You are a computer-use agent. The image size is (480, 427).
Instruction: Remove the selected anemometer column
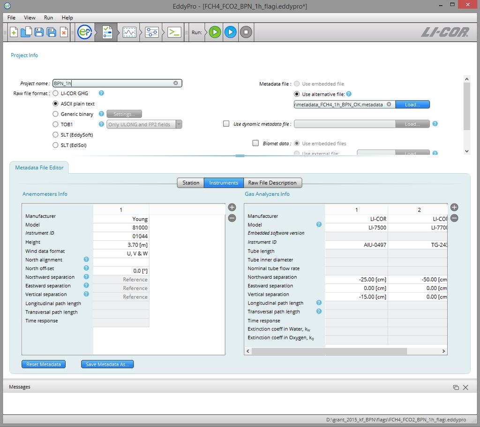click(x=232, y=218)
